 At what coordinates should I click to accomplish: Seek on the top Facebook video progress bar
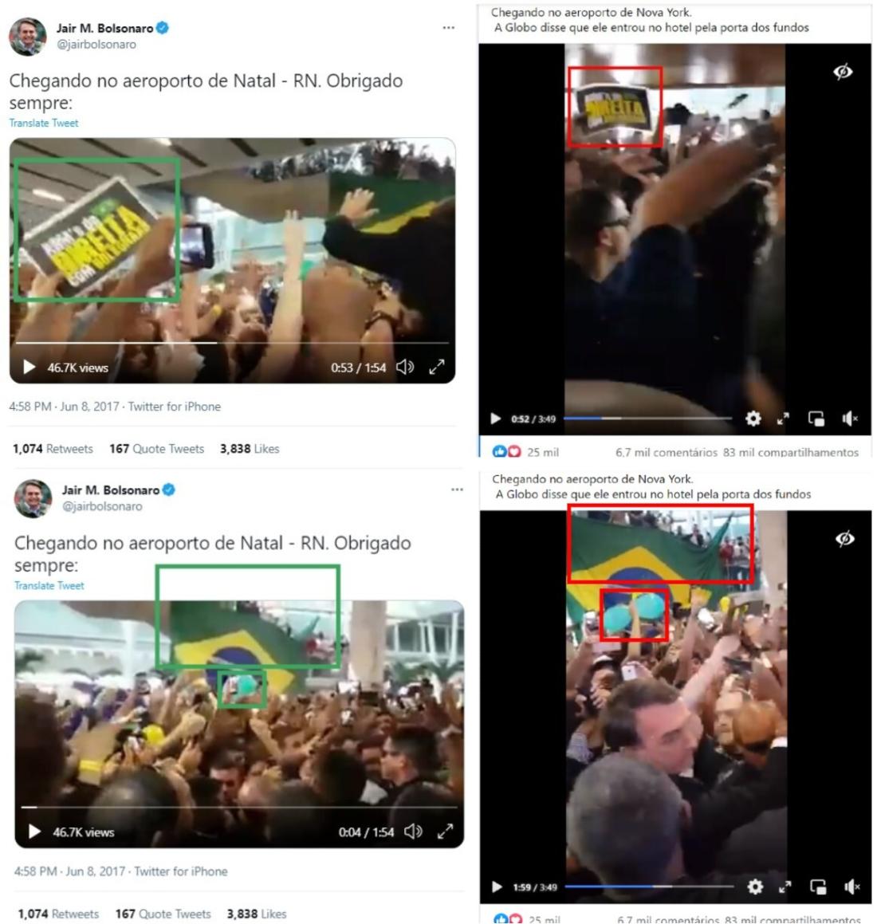(647, 419)
